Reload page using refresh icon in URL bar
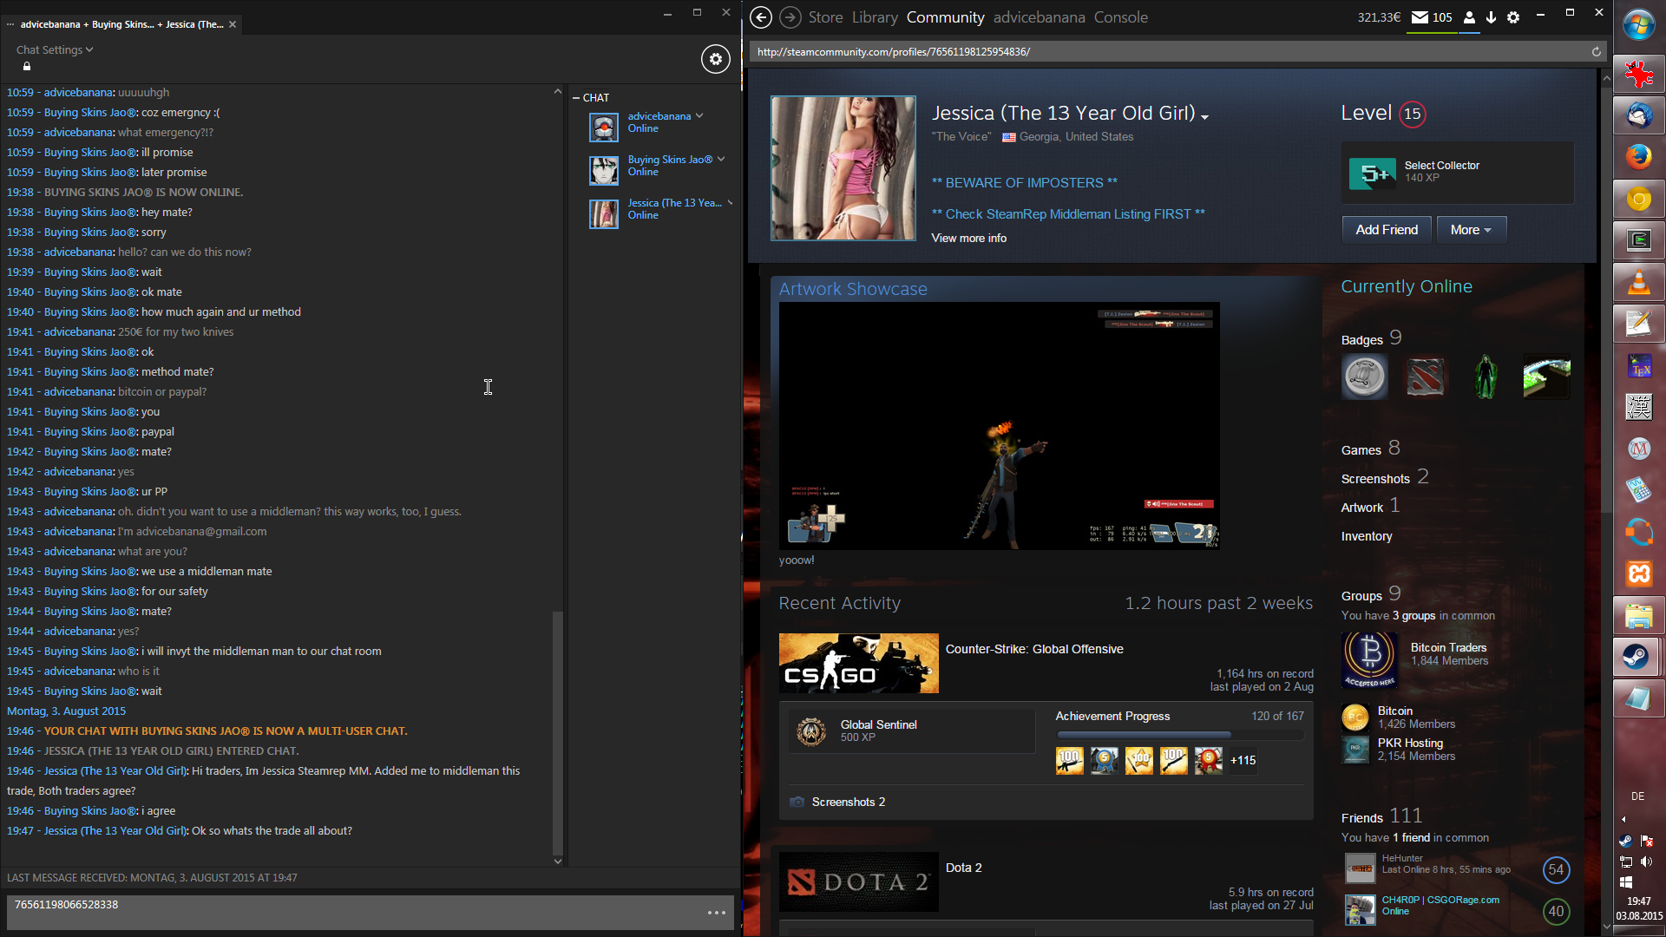The height and width of the screenshot is (937, 1666). tap(1596, 52)
